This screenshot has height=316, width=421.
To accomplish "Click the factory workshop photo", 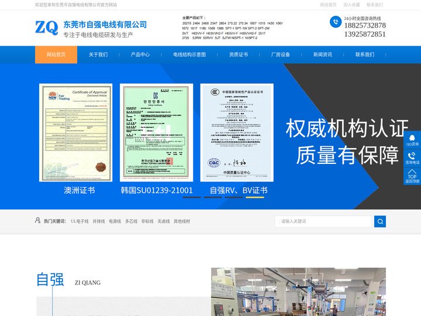I will (x=298, y=292).
